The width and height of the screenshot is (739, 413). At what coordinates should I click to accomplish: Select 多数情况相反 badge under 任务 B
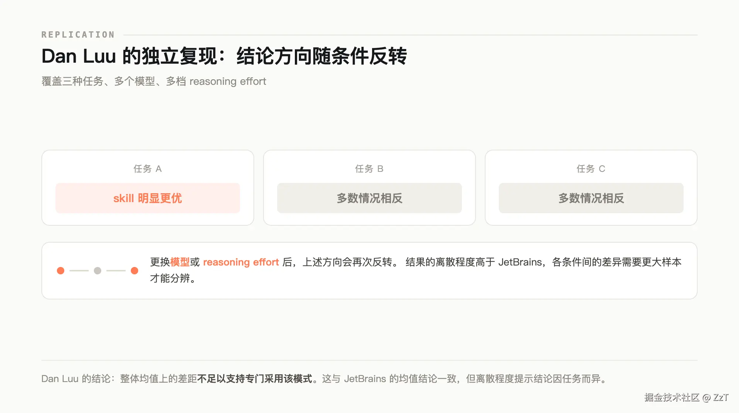pos(369,198)
